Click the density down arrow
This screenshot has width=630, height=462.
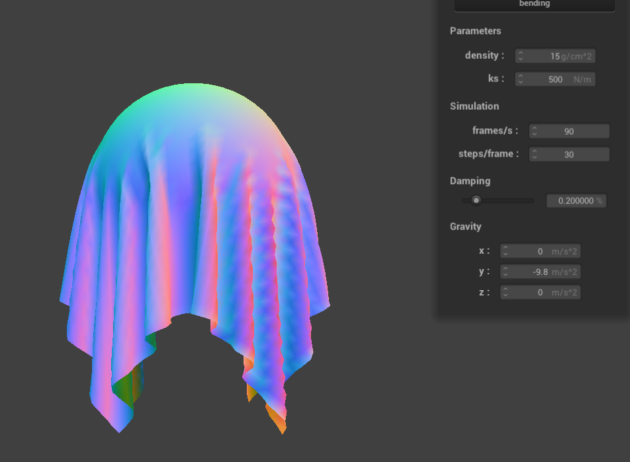coord(521,59)
